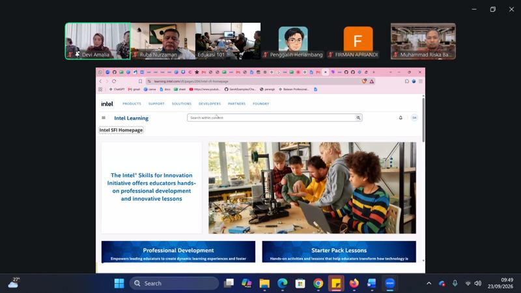Image resolution: width=521 pixels, height=293 pixels.
Task: Switch to Zoom from the taskbar
Action: (x=389, y=283)
